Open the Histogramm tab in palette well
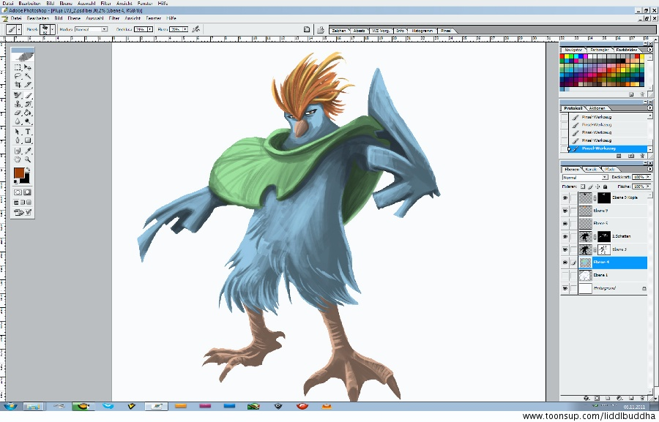This screenshot has width=659, height=422. pos(422,31)
